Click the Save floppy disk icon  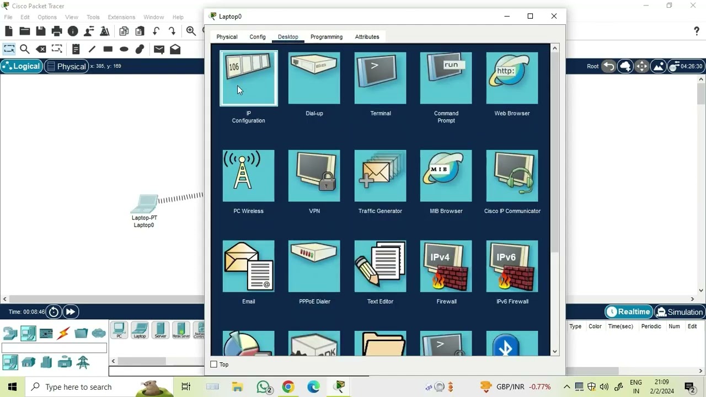coord(41,31)
